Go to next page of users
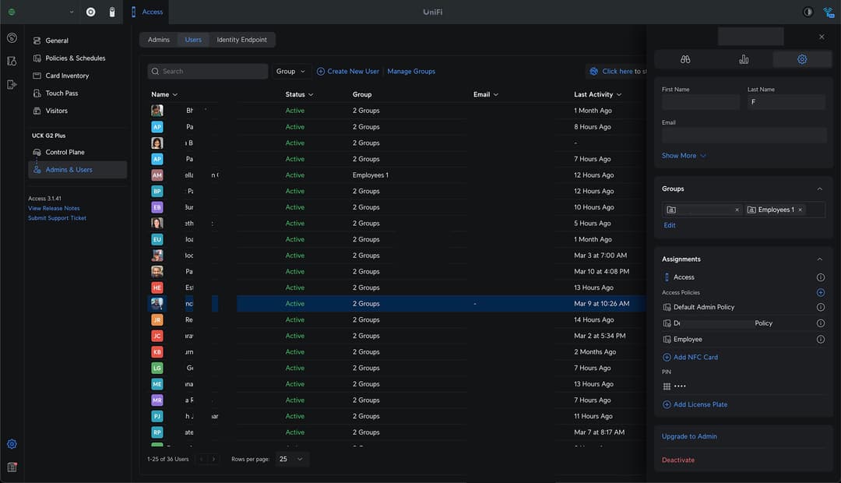The height and width of the screenshot is (483, 841). click(213, 459)
